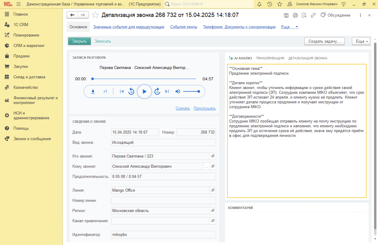Switch to ТРАНСКРИБАЦИЯ tab
Viewport: 378px width, 245px height.
pos(270,58)
